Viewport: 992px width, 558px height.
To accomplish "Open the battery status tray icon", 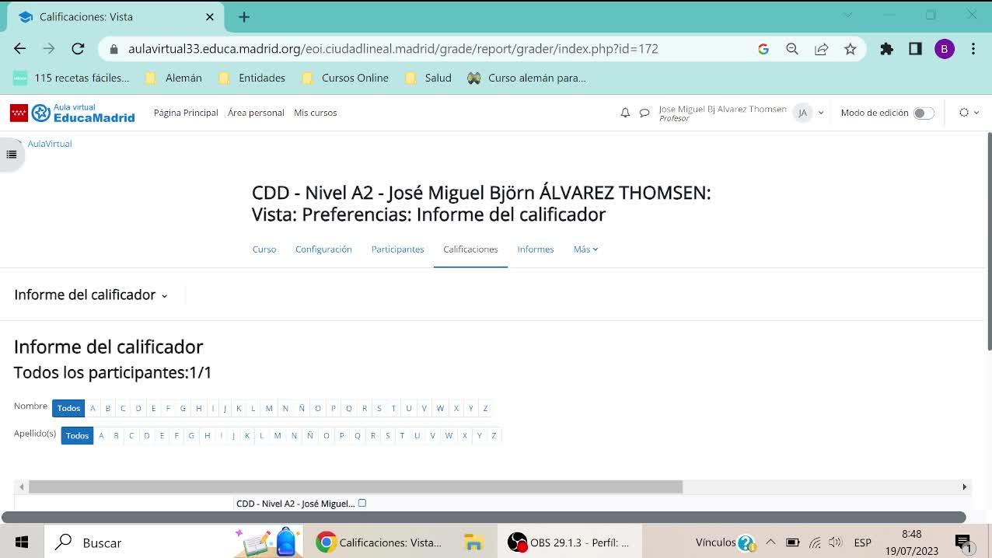I will (792, 542).
